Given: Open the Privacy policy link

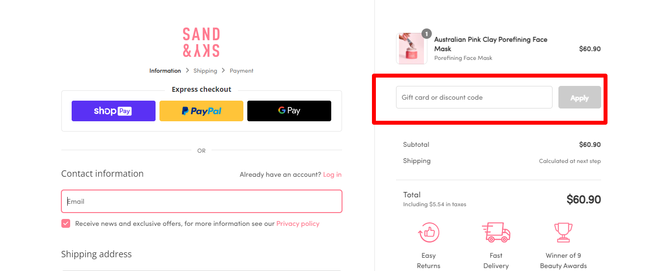Looking at the screenshot, I should (x=298, y=223).
